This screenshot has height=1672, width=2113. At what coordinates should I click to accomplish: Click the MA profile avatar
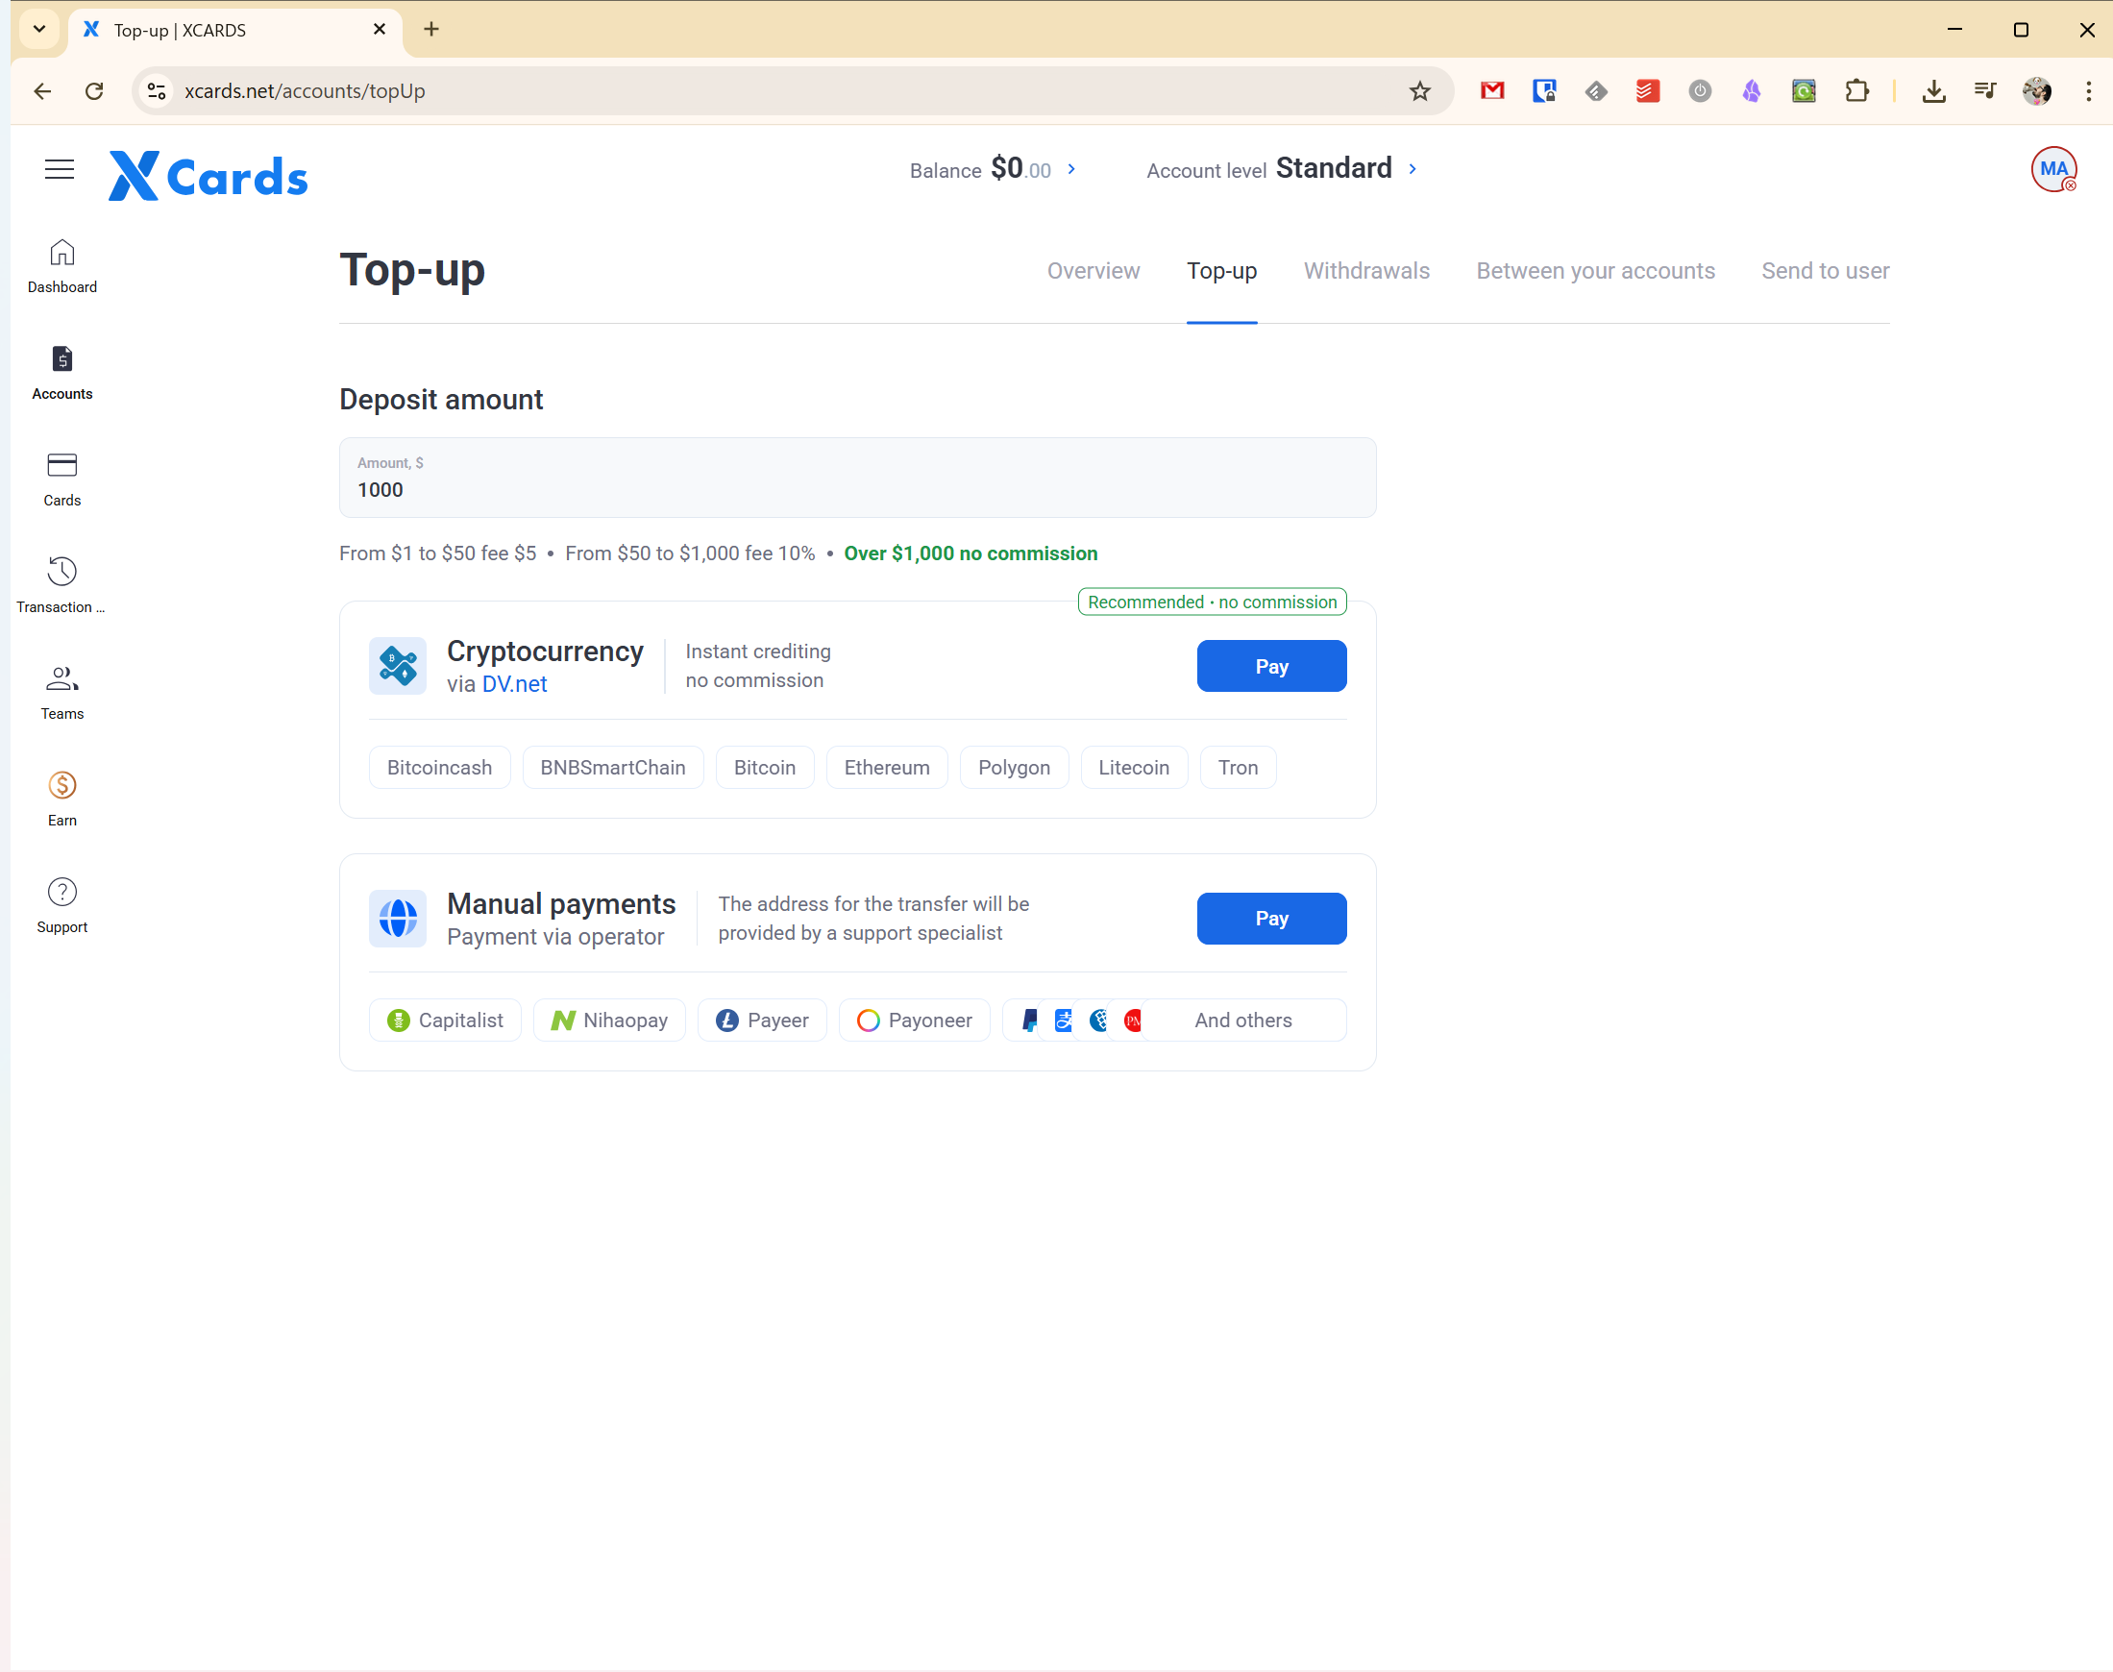2052,169
